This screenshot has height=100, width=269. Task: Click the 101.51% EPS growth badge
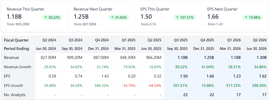pos(185,17)
